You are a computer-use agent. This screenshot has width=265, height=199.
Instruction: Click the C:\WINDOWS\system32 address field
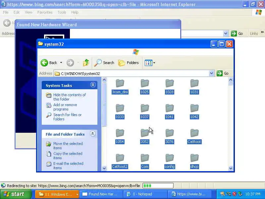pyautogui.click(x=132, y=74)
